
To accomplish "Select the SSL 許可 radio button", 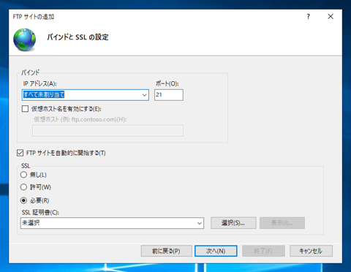I will (23, 187).
